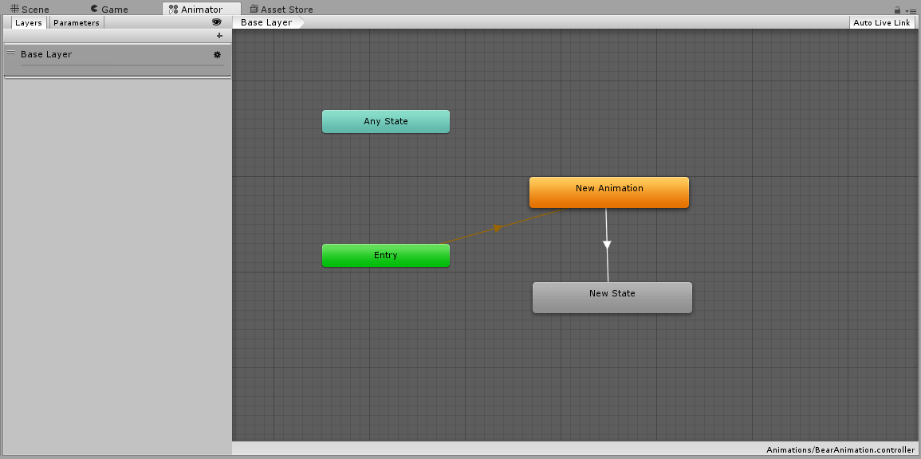This screenshot has height=459, width=921.
Task: Click the Base Layer breadcrumb
Action: point(266,22)
